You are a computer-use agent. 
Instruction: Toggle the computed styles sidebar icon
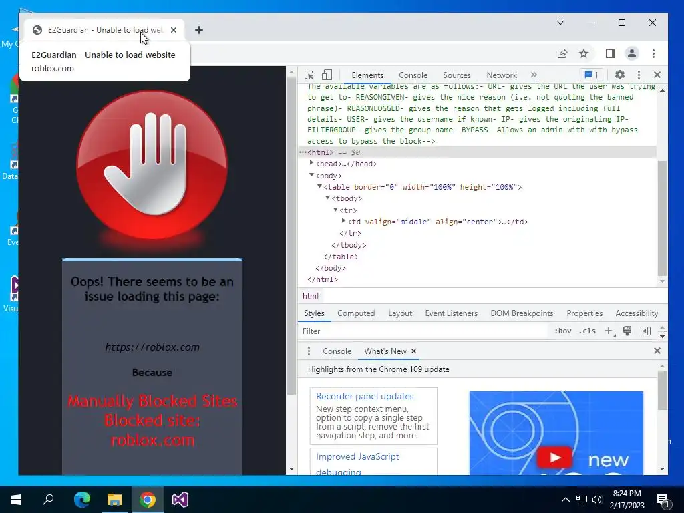pos(646,331)
